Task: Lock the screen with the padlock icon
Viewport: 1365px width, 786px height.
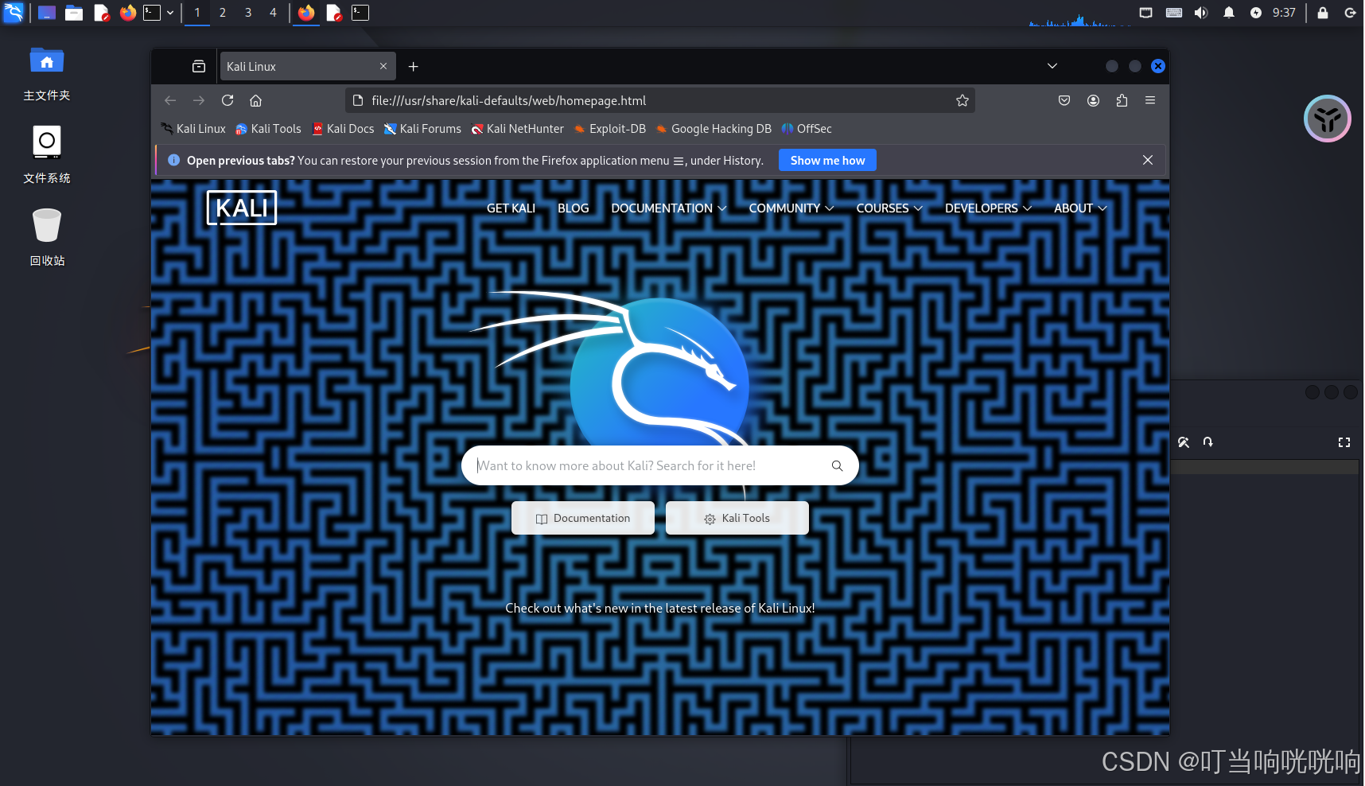Action: pyautogui.click(x=1323, y=13)
